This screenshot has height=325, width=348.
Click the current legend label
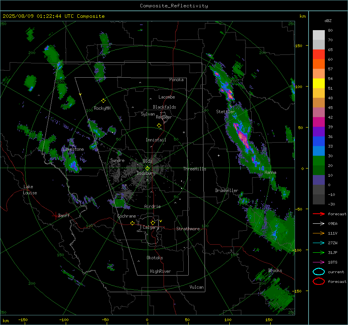(x=336, y=272)
